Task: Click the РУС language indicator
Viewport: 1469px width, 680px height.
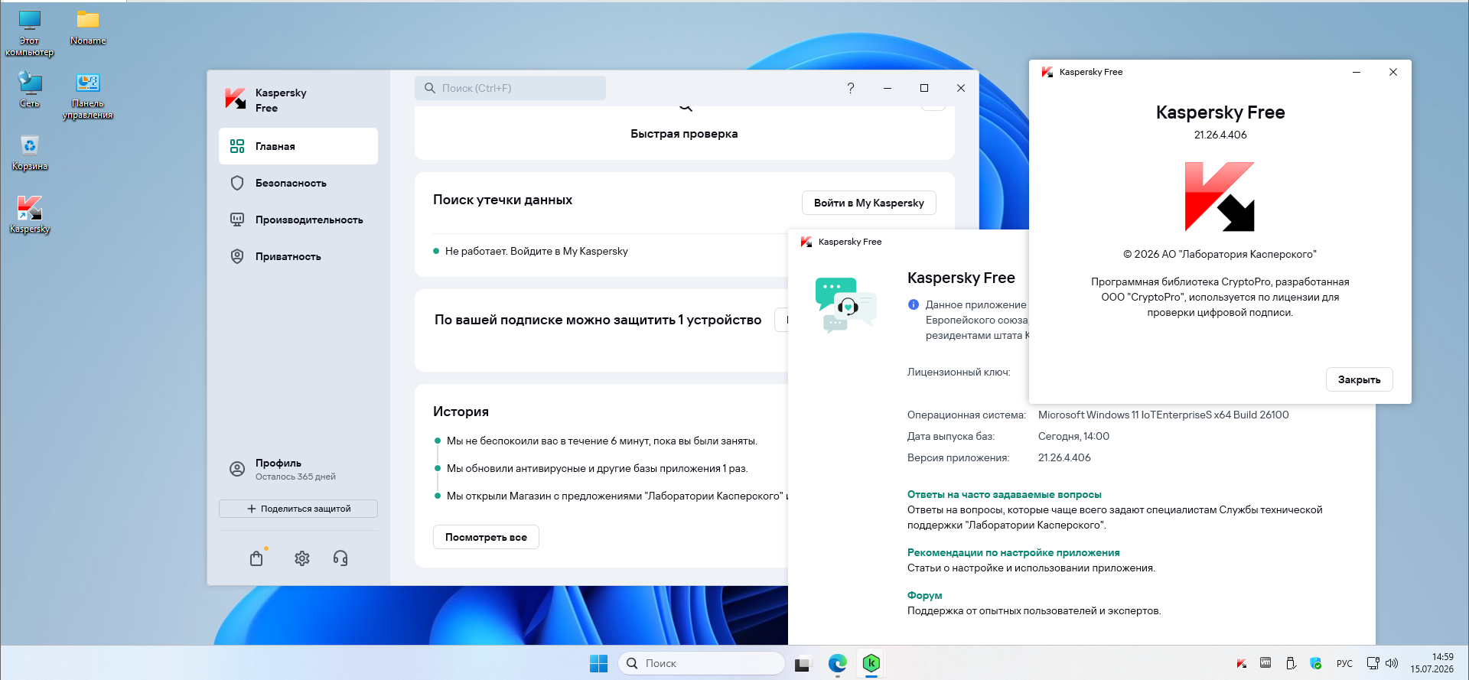Action: pyautogui.click(x=1344, y=663)
